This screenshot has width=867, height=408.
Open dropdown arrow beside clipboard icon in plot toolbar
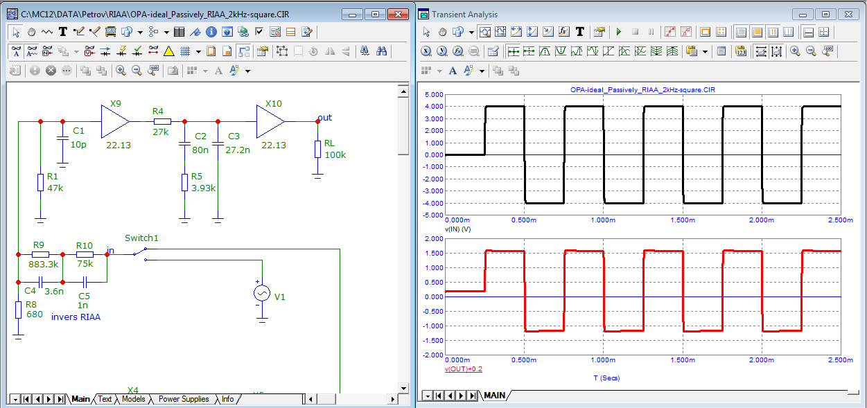[706, 51]
